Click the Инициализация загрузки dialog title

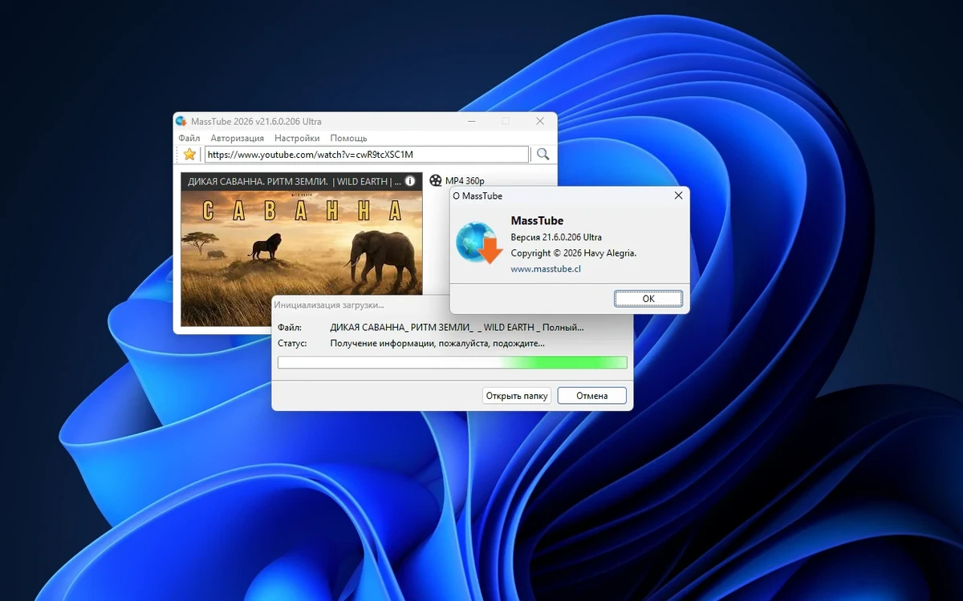tap(329, 305)
